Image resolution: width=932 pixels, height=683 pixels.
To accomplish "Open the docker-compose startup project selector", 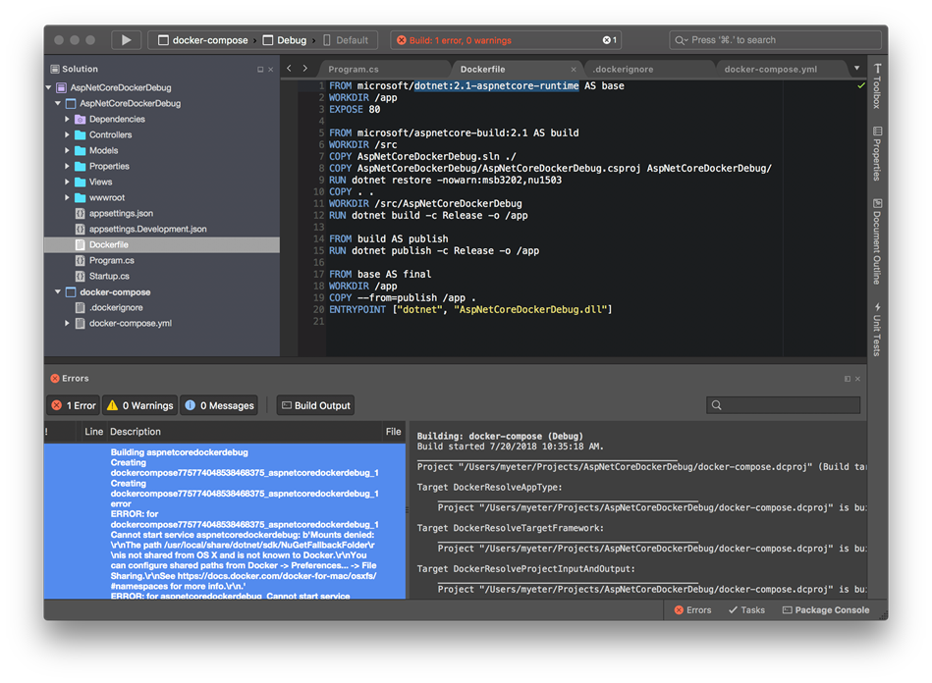I will pyautogui.click(x=202, y=40).
